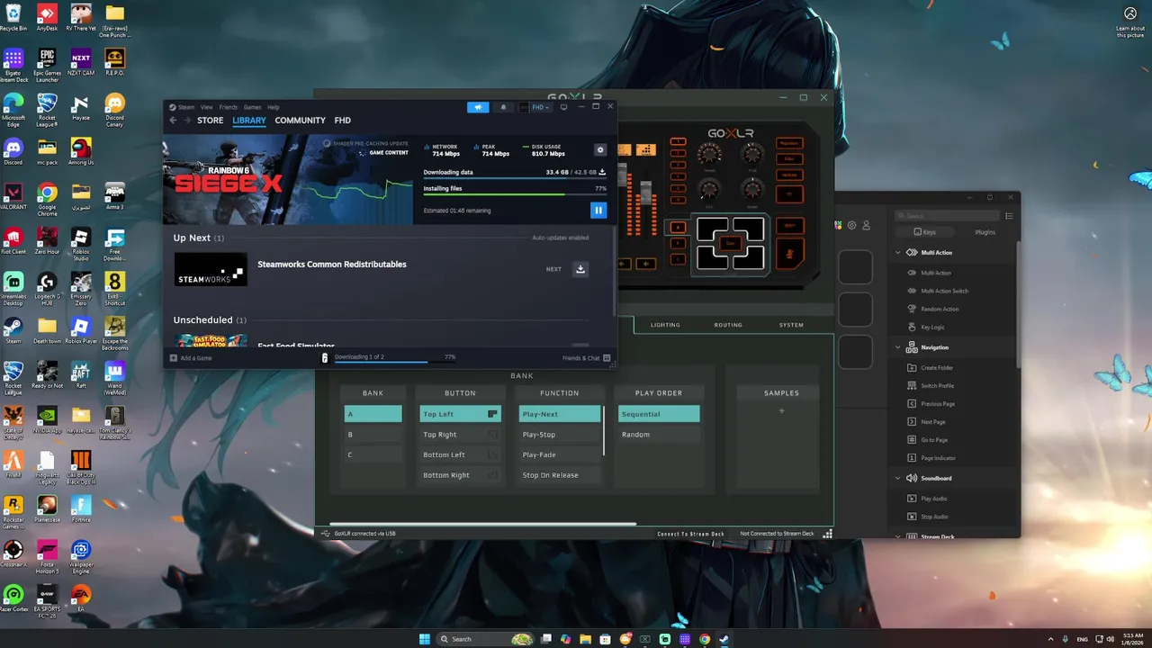1152x648 pixels.
Task: Open Stream Deck settings gear icon
Action: point(852,225)
